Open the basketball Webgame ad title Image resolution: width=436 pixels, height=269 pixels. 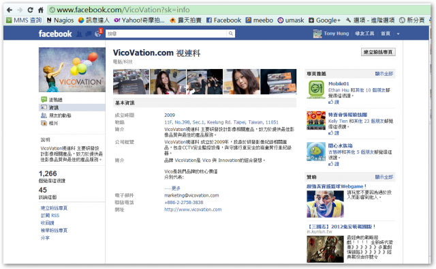click(337, 186)
